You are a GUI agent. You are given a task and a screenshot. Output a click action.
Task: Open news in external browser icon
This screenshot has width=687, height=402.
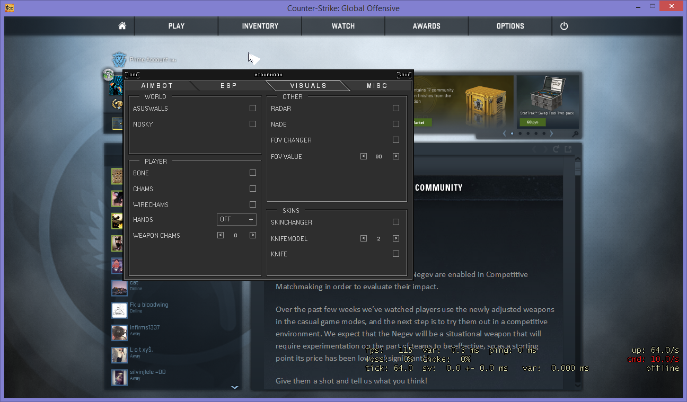(x=568, y=149)
